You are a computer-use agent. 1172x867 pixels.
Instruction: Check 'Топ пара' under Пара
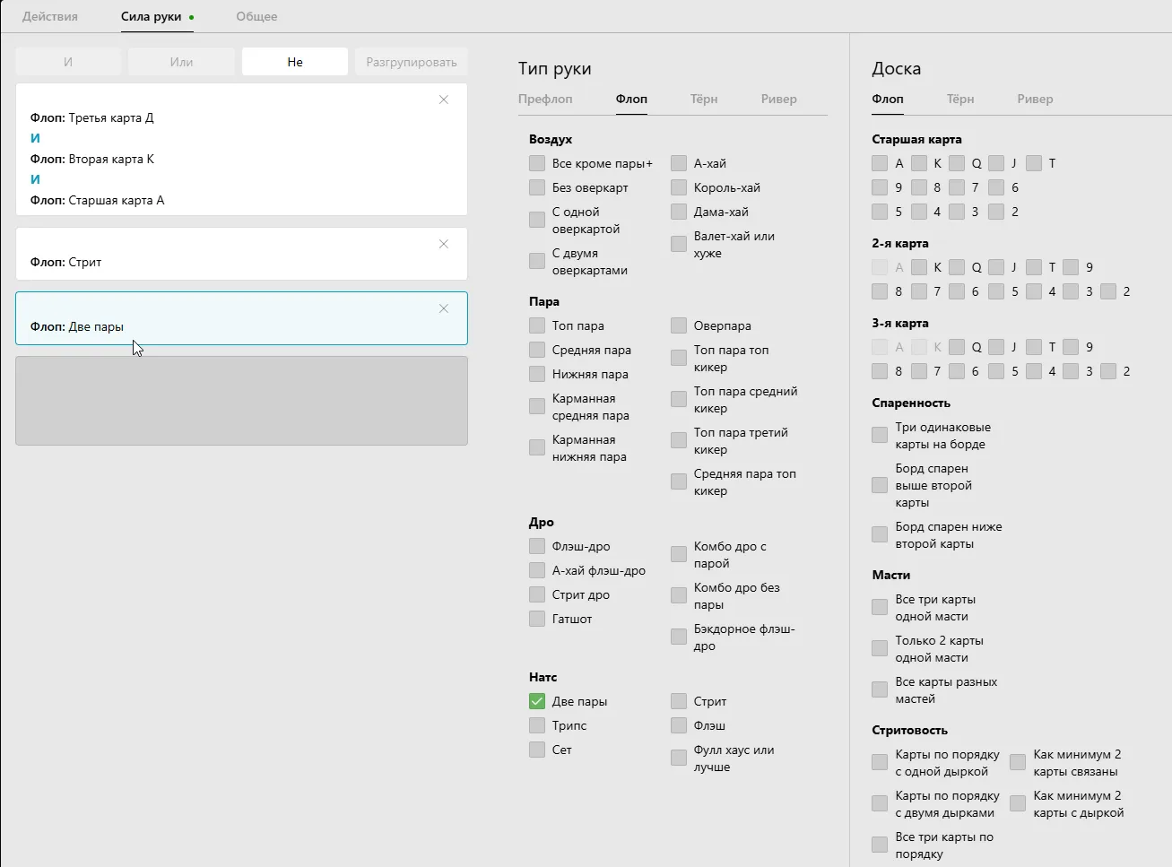coord(537,325)
